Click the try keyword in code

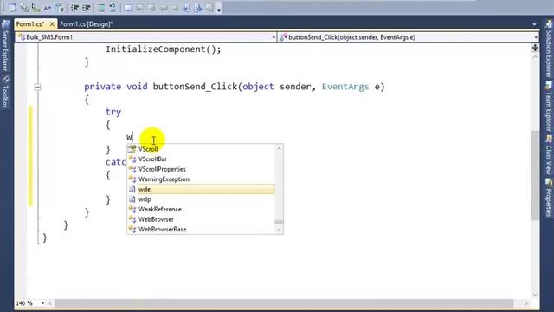click(113, 112)
